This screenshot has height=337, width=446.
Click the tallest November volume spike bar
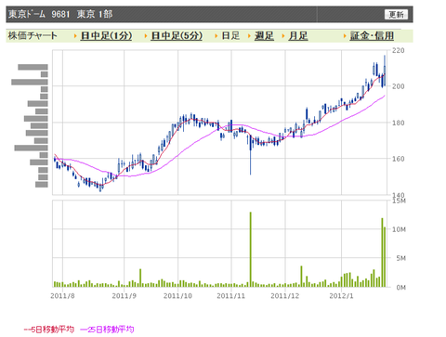(x=251, y=250)
